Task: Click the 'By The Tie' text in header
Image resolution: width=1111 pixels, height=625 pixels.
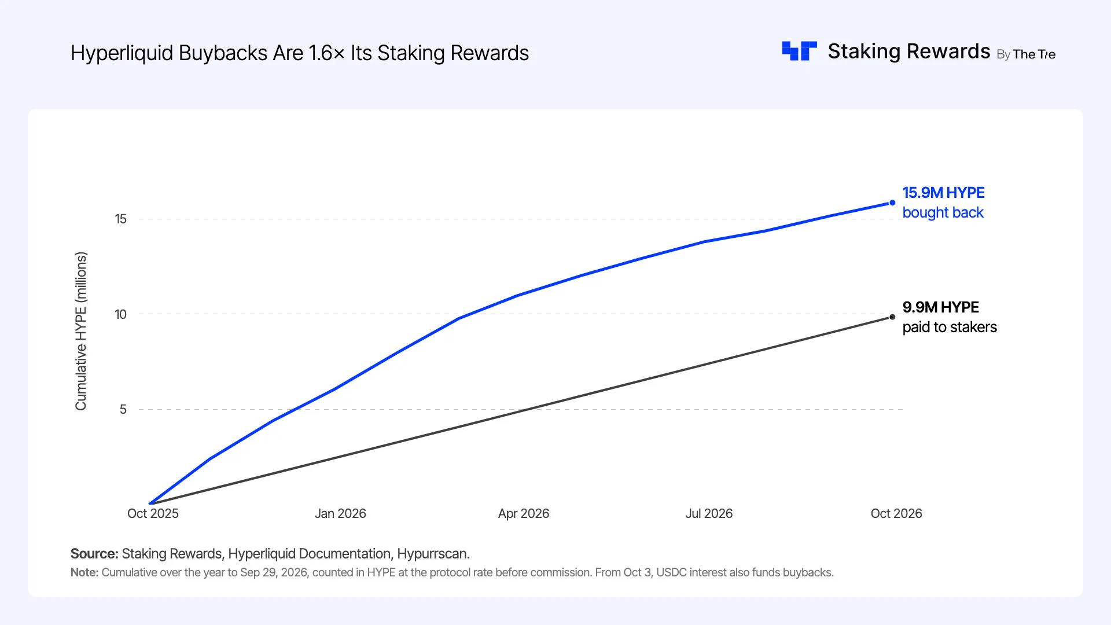Action: [x=1026, y=54]
